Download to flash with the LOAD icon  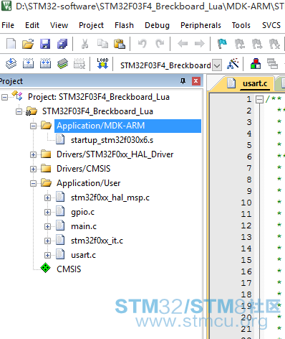click(x=102, y=64)
